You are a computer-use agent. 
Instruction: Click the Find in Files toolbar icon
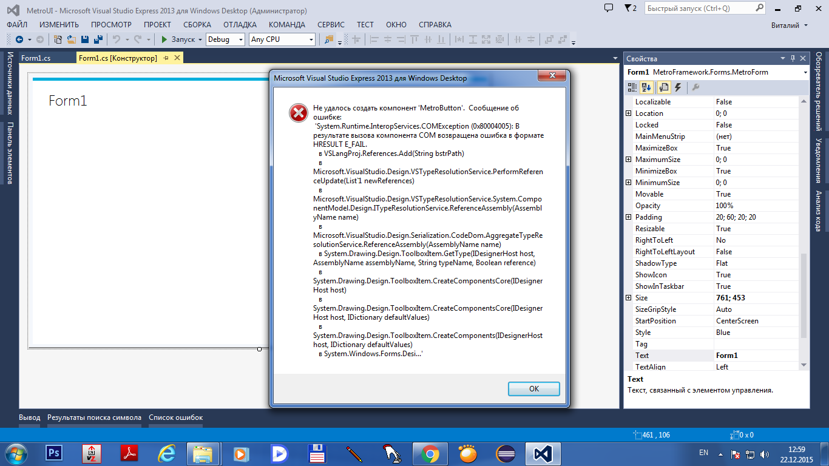coord(329,39)
